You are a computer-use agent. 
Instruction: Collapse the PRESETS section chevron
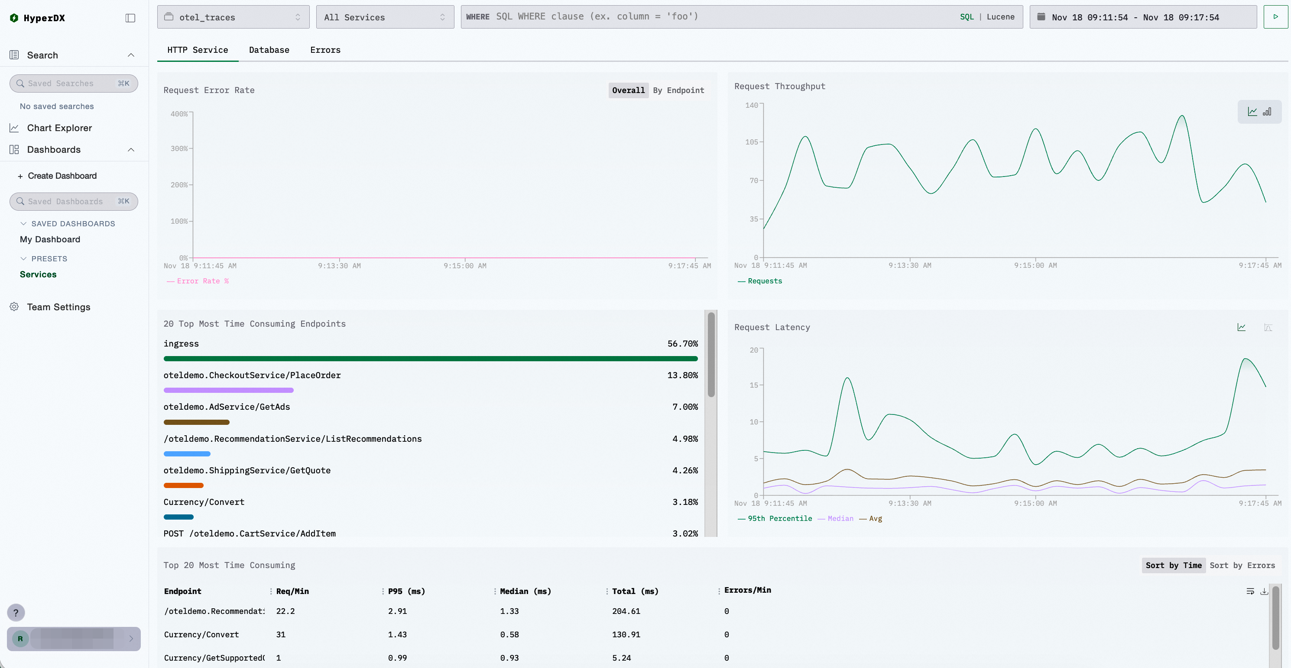(23, 259)
